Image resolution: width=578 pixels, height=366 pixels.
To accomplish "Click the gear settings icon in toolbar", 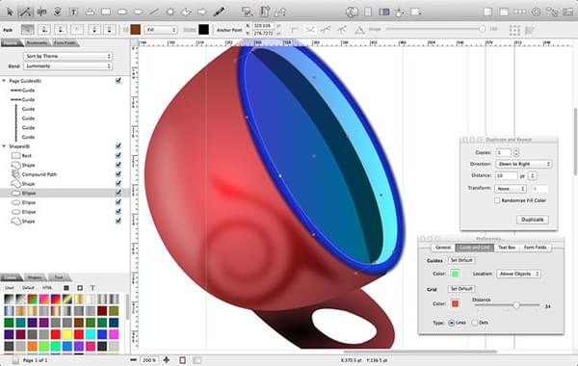I will point(536,12).
